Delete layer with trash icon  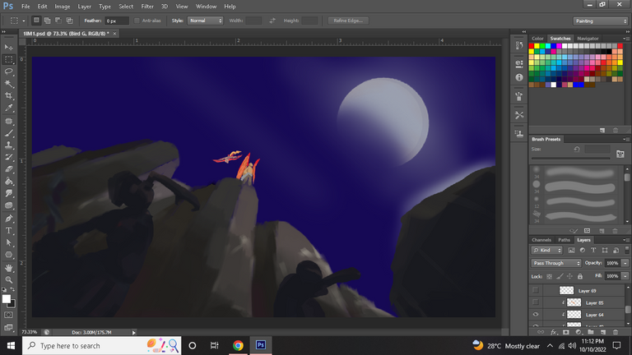click(x=615, y=332)
